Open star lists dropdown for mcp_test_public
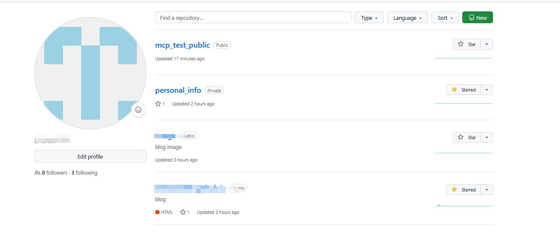The width and height of the screenshot is (560, 248). [x=487, y=44]
